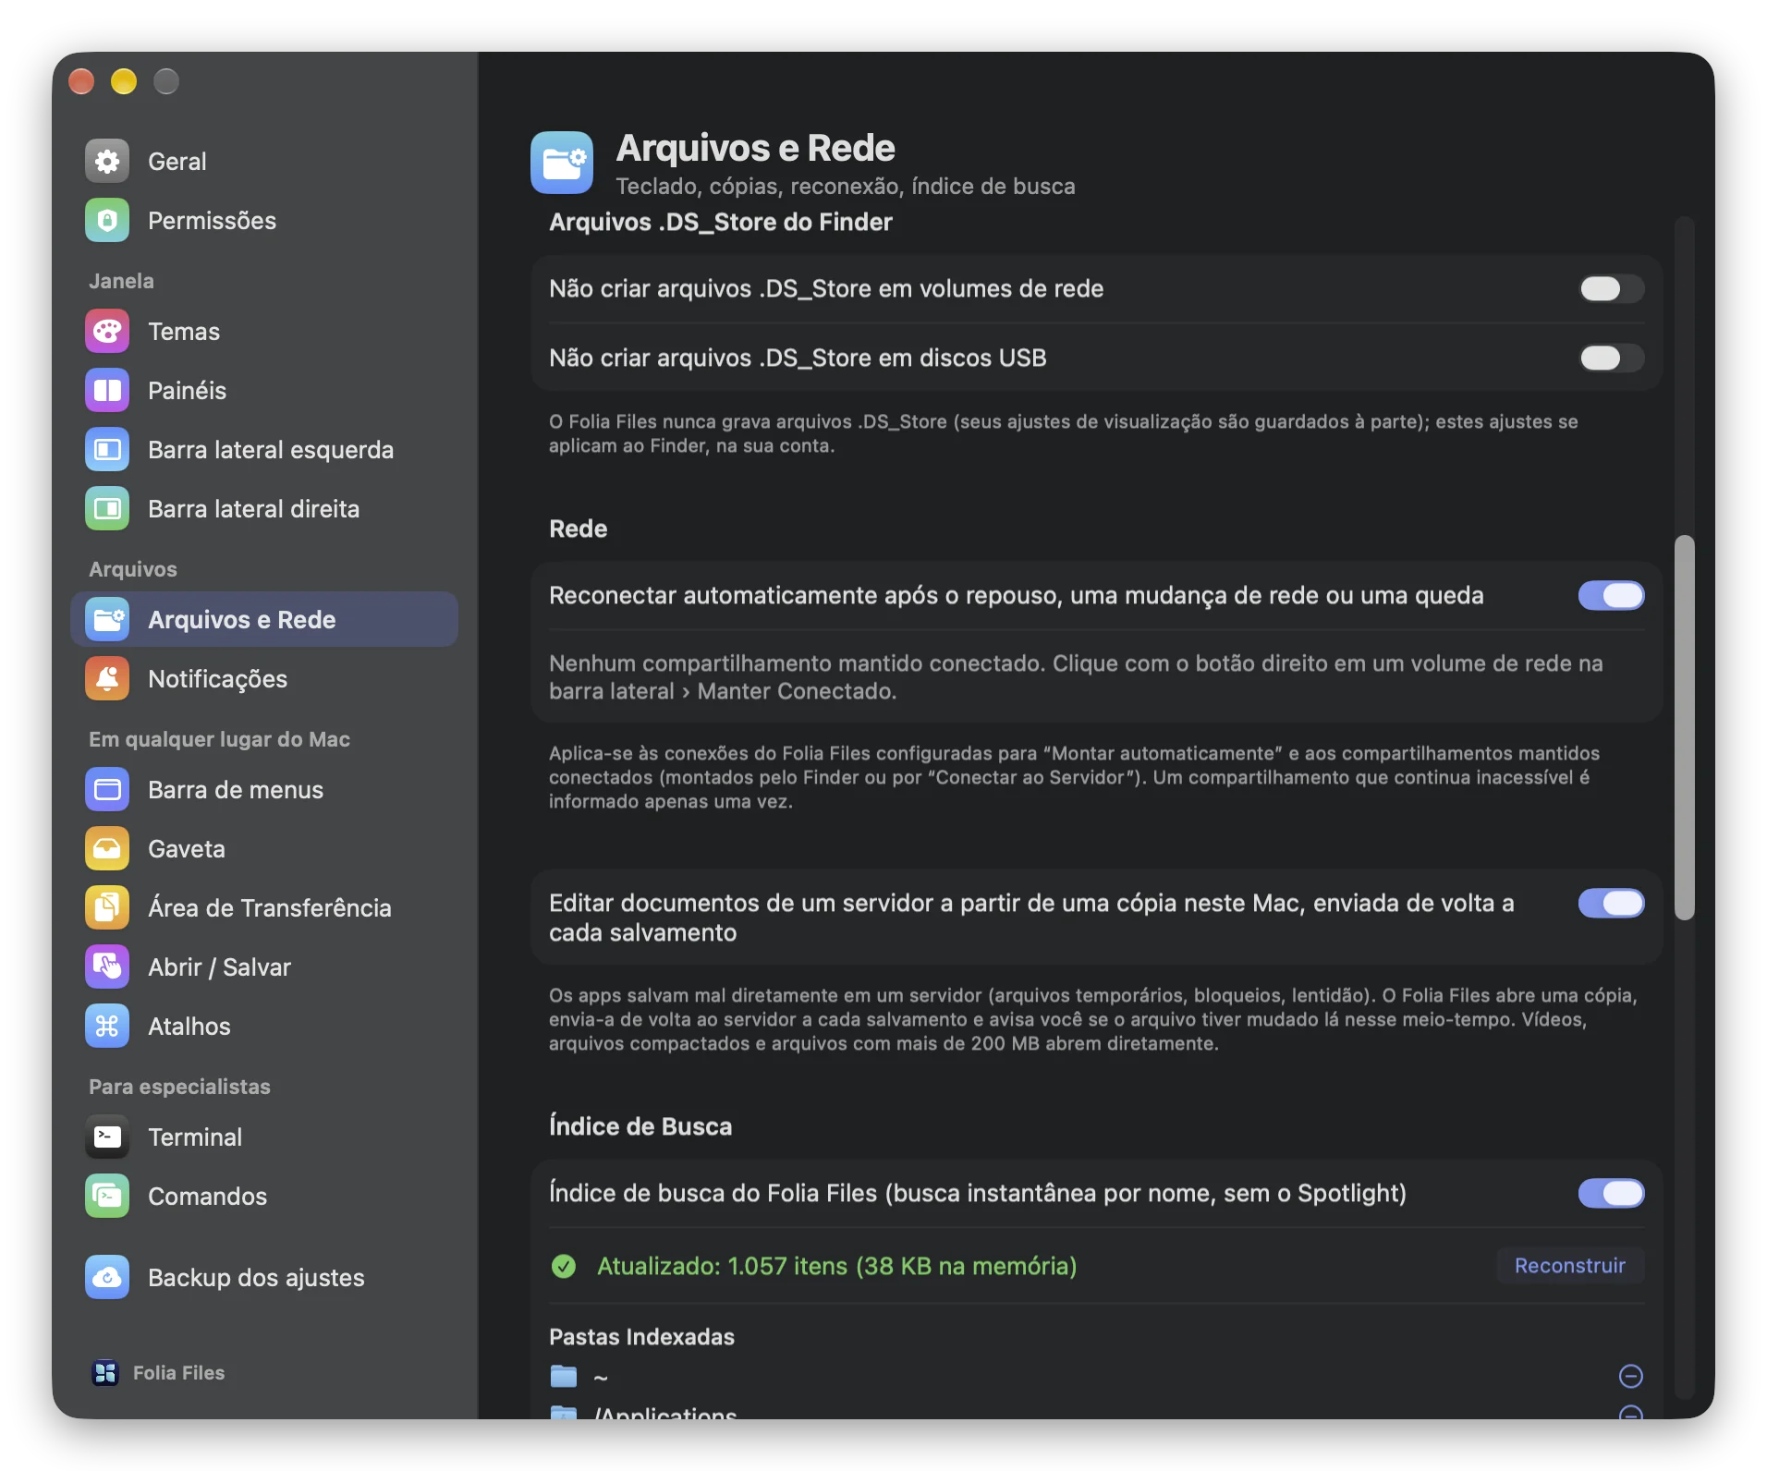
Task: Click the "Atualizado: 1.057 itens" status text
Action: pos(836,1267)
